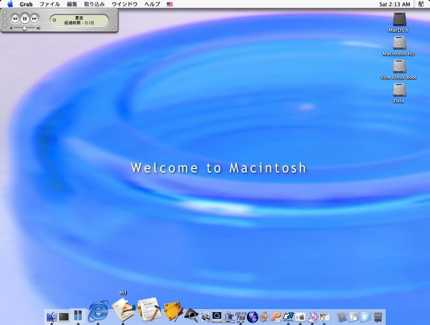Click the mute speaker icon left of volume

click(11, 28)
